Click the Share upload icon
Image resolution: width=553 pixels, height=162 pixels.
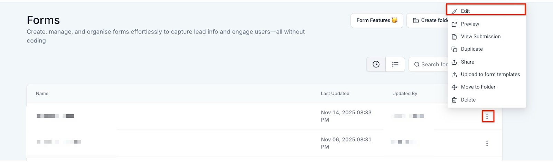pos(454,62)
